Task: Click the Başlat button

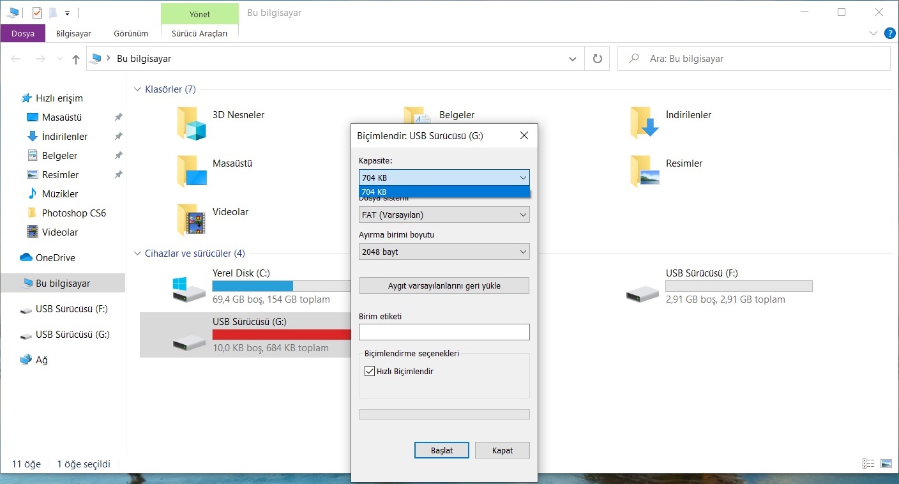Action: (x=442, y=450)
